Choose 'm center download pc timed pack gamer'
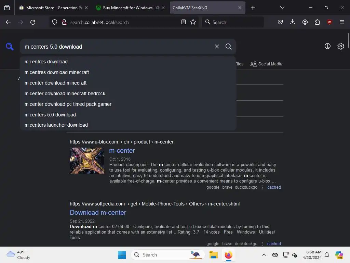Screen dimensions: 350x263 pyautogui.click(x=128, y=104)
